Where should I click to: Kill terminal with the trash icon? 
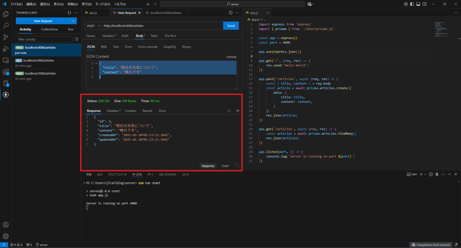(x=436, y=174)
